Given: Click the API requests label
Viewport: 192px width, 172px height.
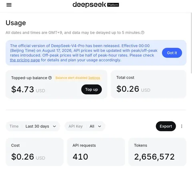Looking at the screenshot, I should [x=84, y=145].
